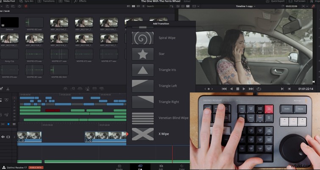
Task: Switch to the Media page
Action: (120, 167)
